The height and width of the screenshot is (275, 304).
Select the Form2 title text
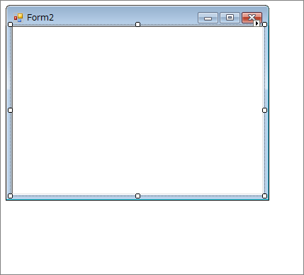pyautogui.click(x=40, y=18)
